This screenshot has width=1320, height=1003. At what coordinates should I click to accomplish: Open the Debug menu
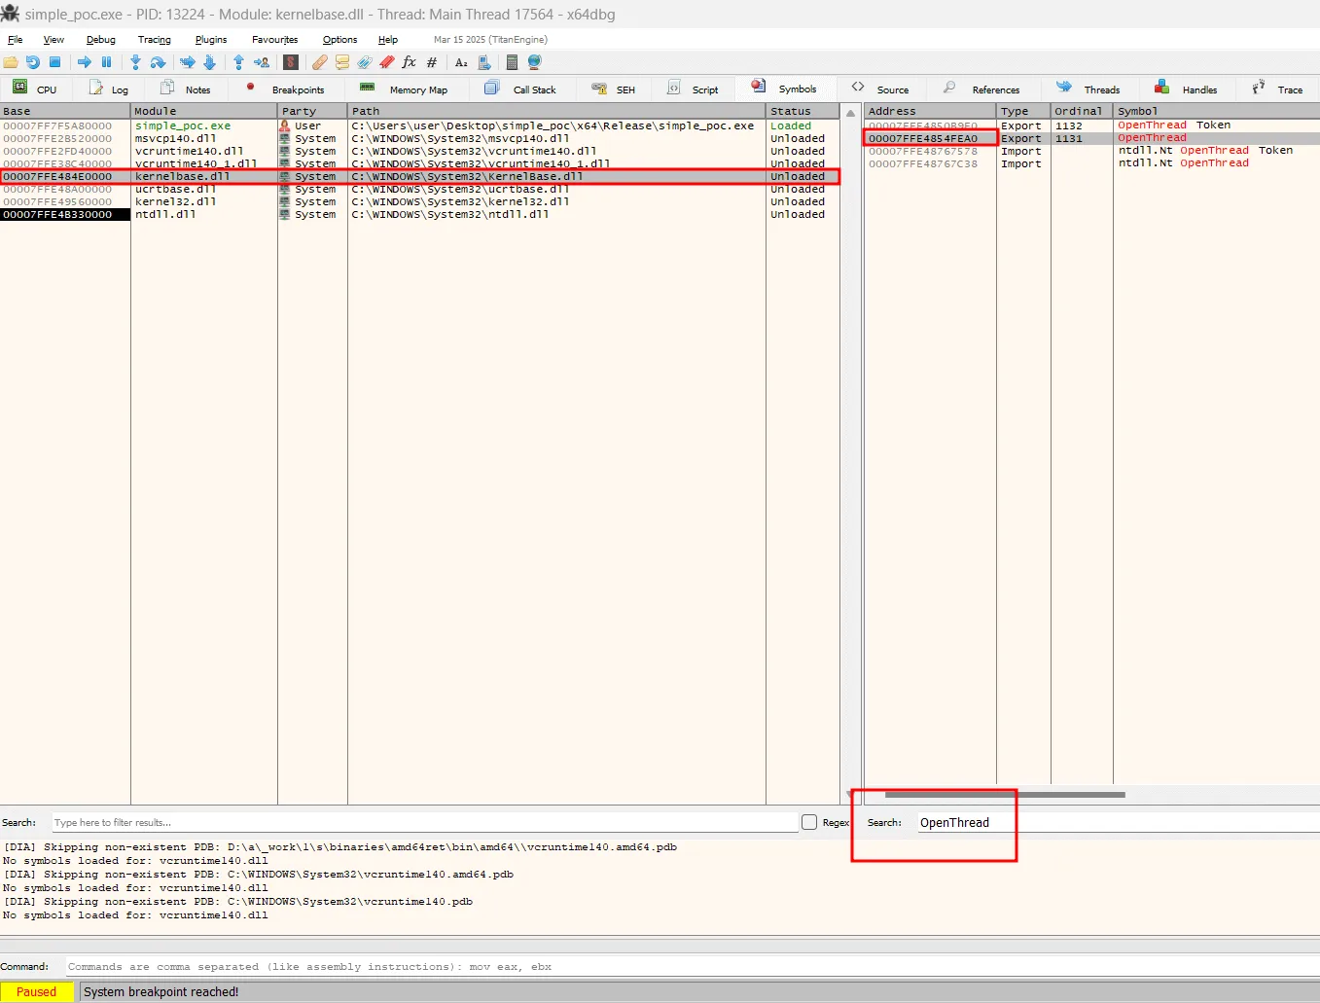click(x=100, y=40)
